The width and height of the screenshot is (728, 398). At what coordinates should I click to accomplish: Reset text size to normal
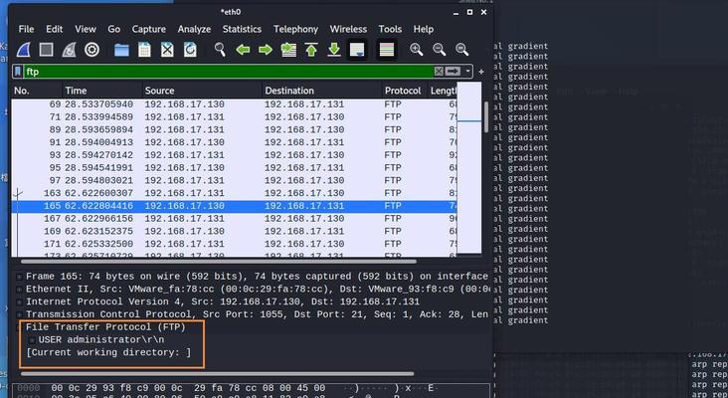coord(462,50)
